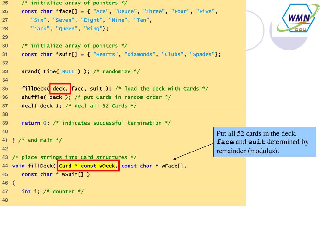Click the shuffle function call on line 36
This screenshot has width=325, height=244.
point(46,97)
